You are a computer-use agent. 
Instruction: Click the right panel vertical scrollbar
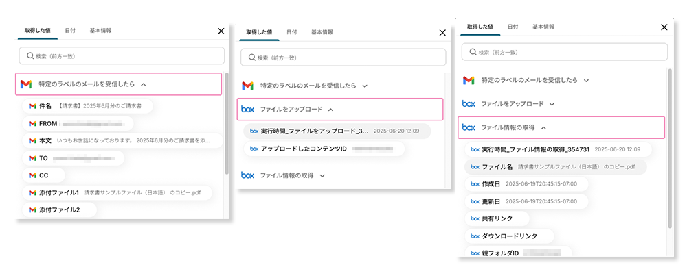pyautogui.click(x=670, y=149)
